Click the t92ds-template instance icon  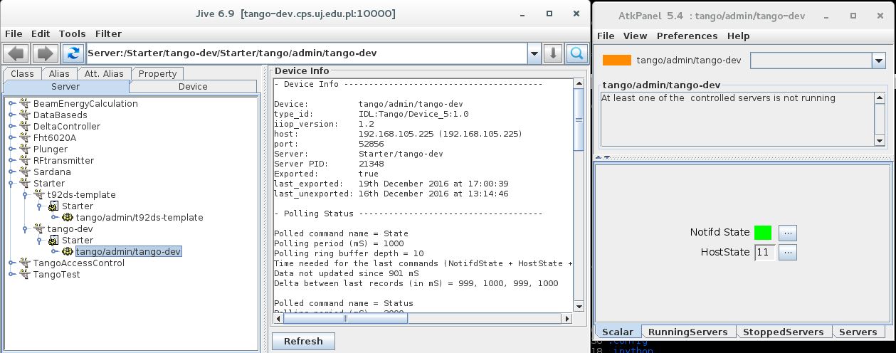tap(38, 194)
